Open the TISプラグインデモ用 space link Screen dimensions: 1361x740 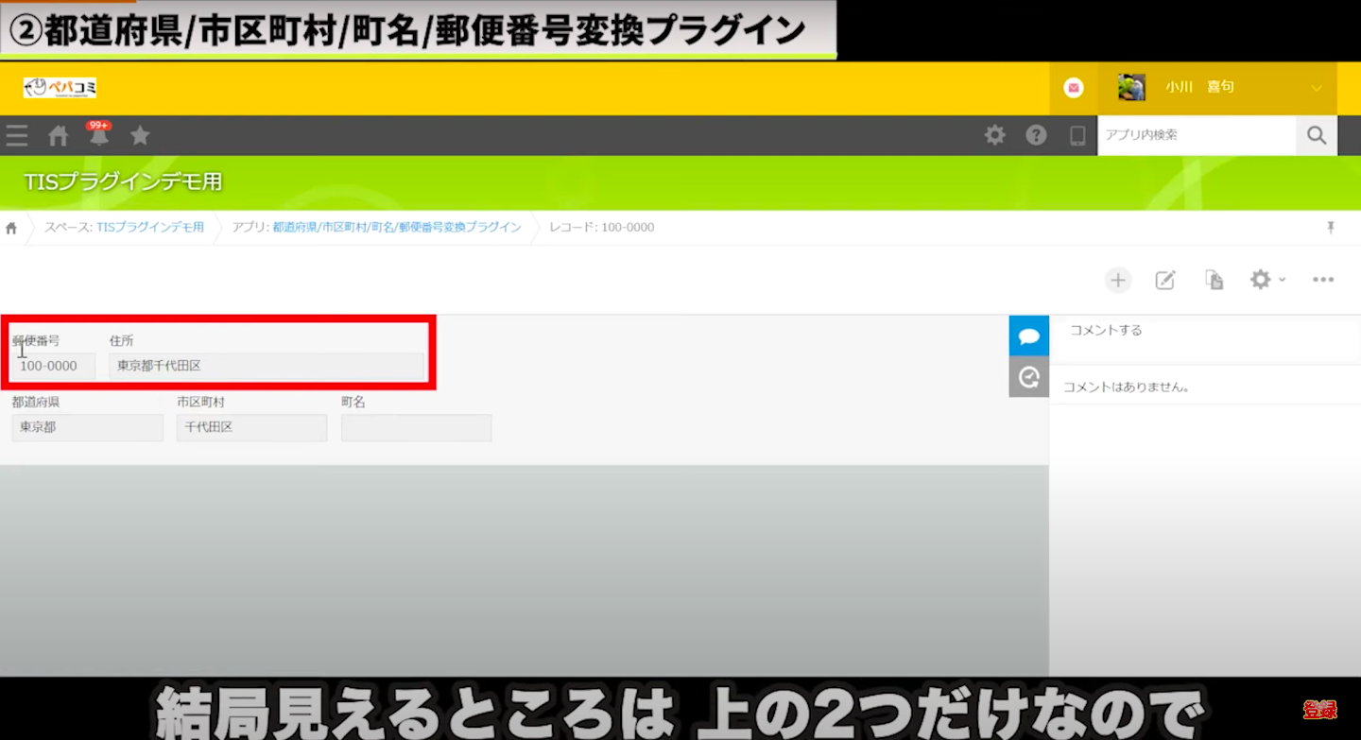[x=149, y=228]
